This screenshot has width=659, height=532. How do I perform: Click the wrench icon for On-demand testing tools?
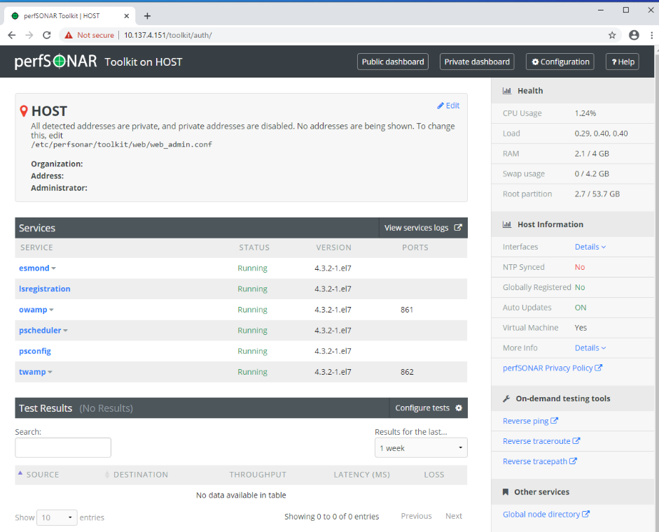point(506,398)
